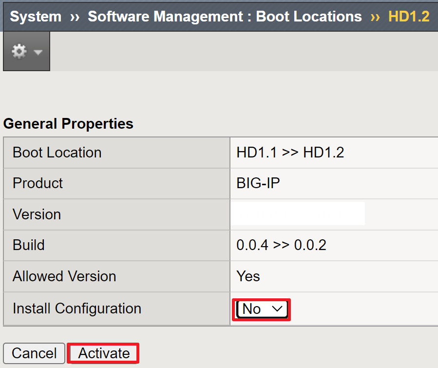Open the Install Configuration dropdown

coord(262,309)
